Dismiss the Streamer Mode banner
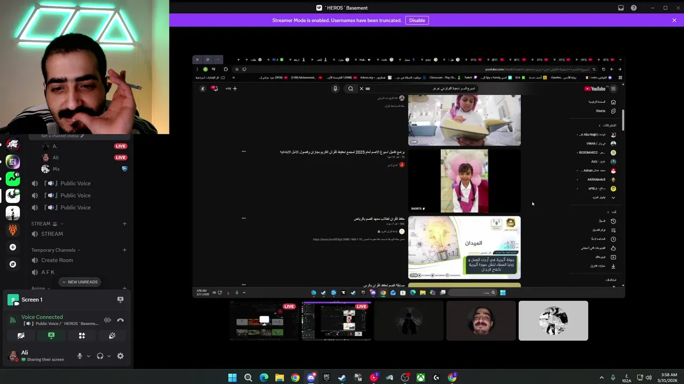 674,20
